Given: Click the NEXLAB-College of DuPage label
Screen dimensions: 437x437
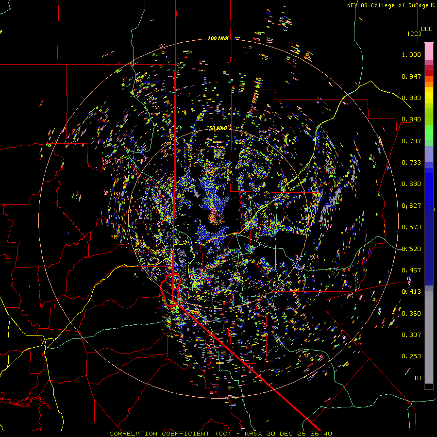Looking at the screenshot, I should (x=390, y=5).
